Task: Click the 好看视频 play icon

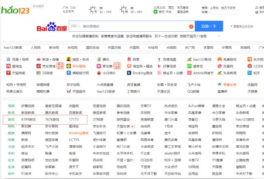Action: tap(159, 66)
